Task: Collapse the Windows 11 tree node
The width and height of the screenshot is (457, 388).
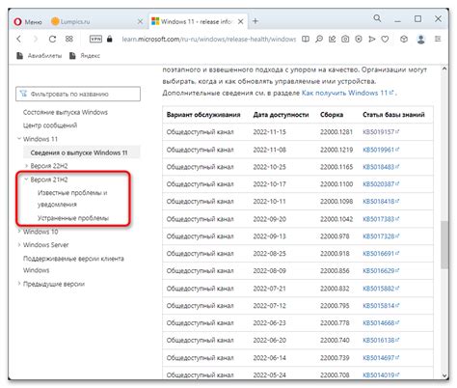Action: point(19,139)
